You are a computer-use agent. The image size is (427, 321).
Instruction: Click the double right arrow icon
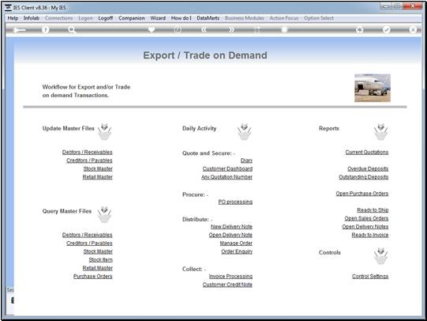click(x=231, y=29)
